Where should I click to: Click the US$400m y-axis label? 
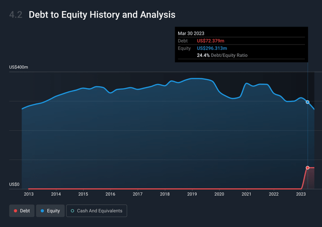click(x=19, y=67)
